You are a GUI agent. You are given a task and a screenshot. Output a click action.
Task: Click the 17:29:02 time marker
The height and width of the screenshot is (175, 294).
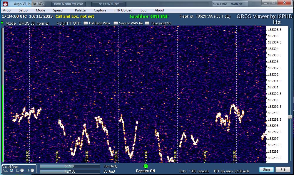pyautogui.click(x=234, y=157)
